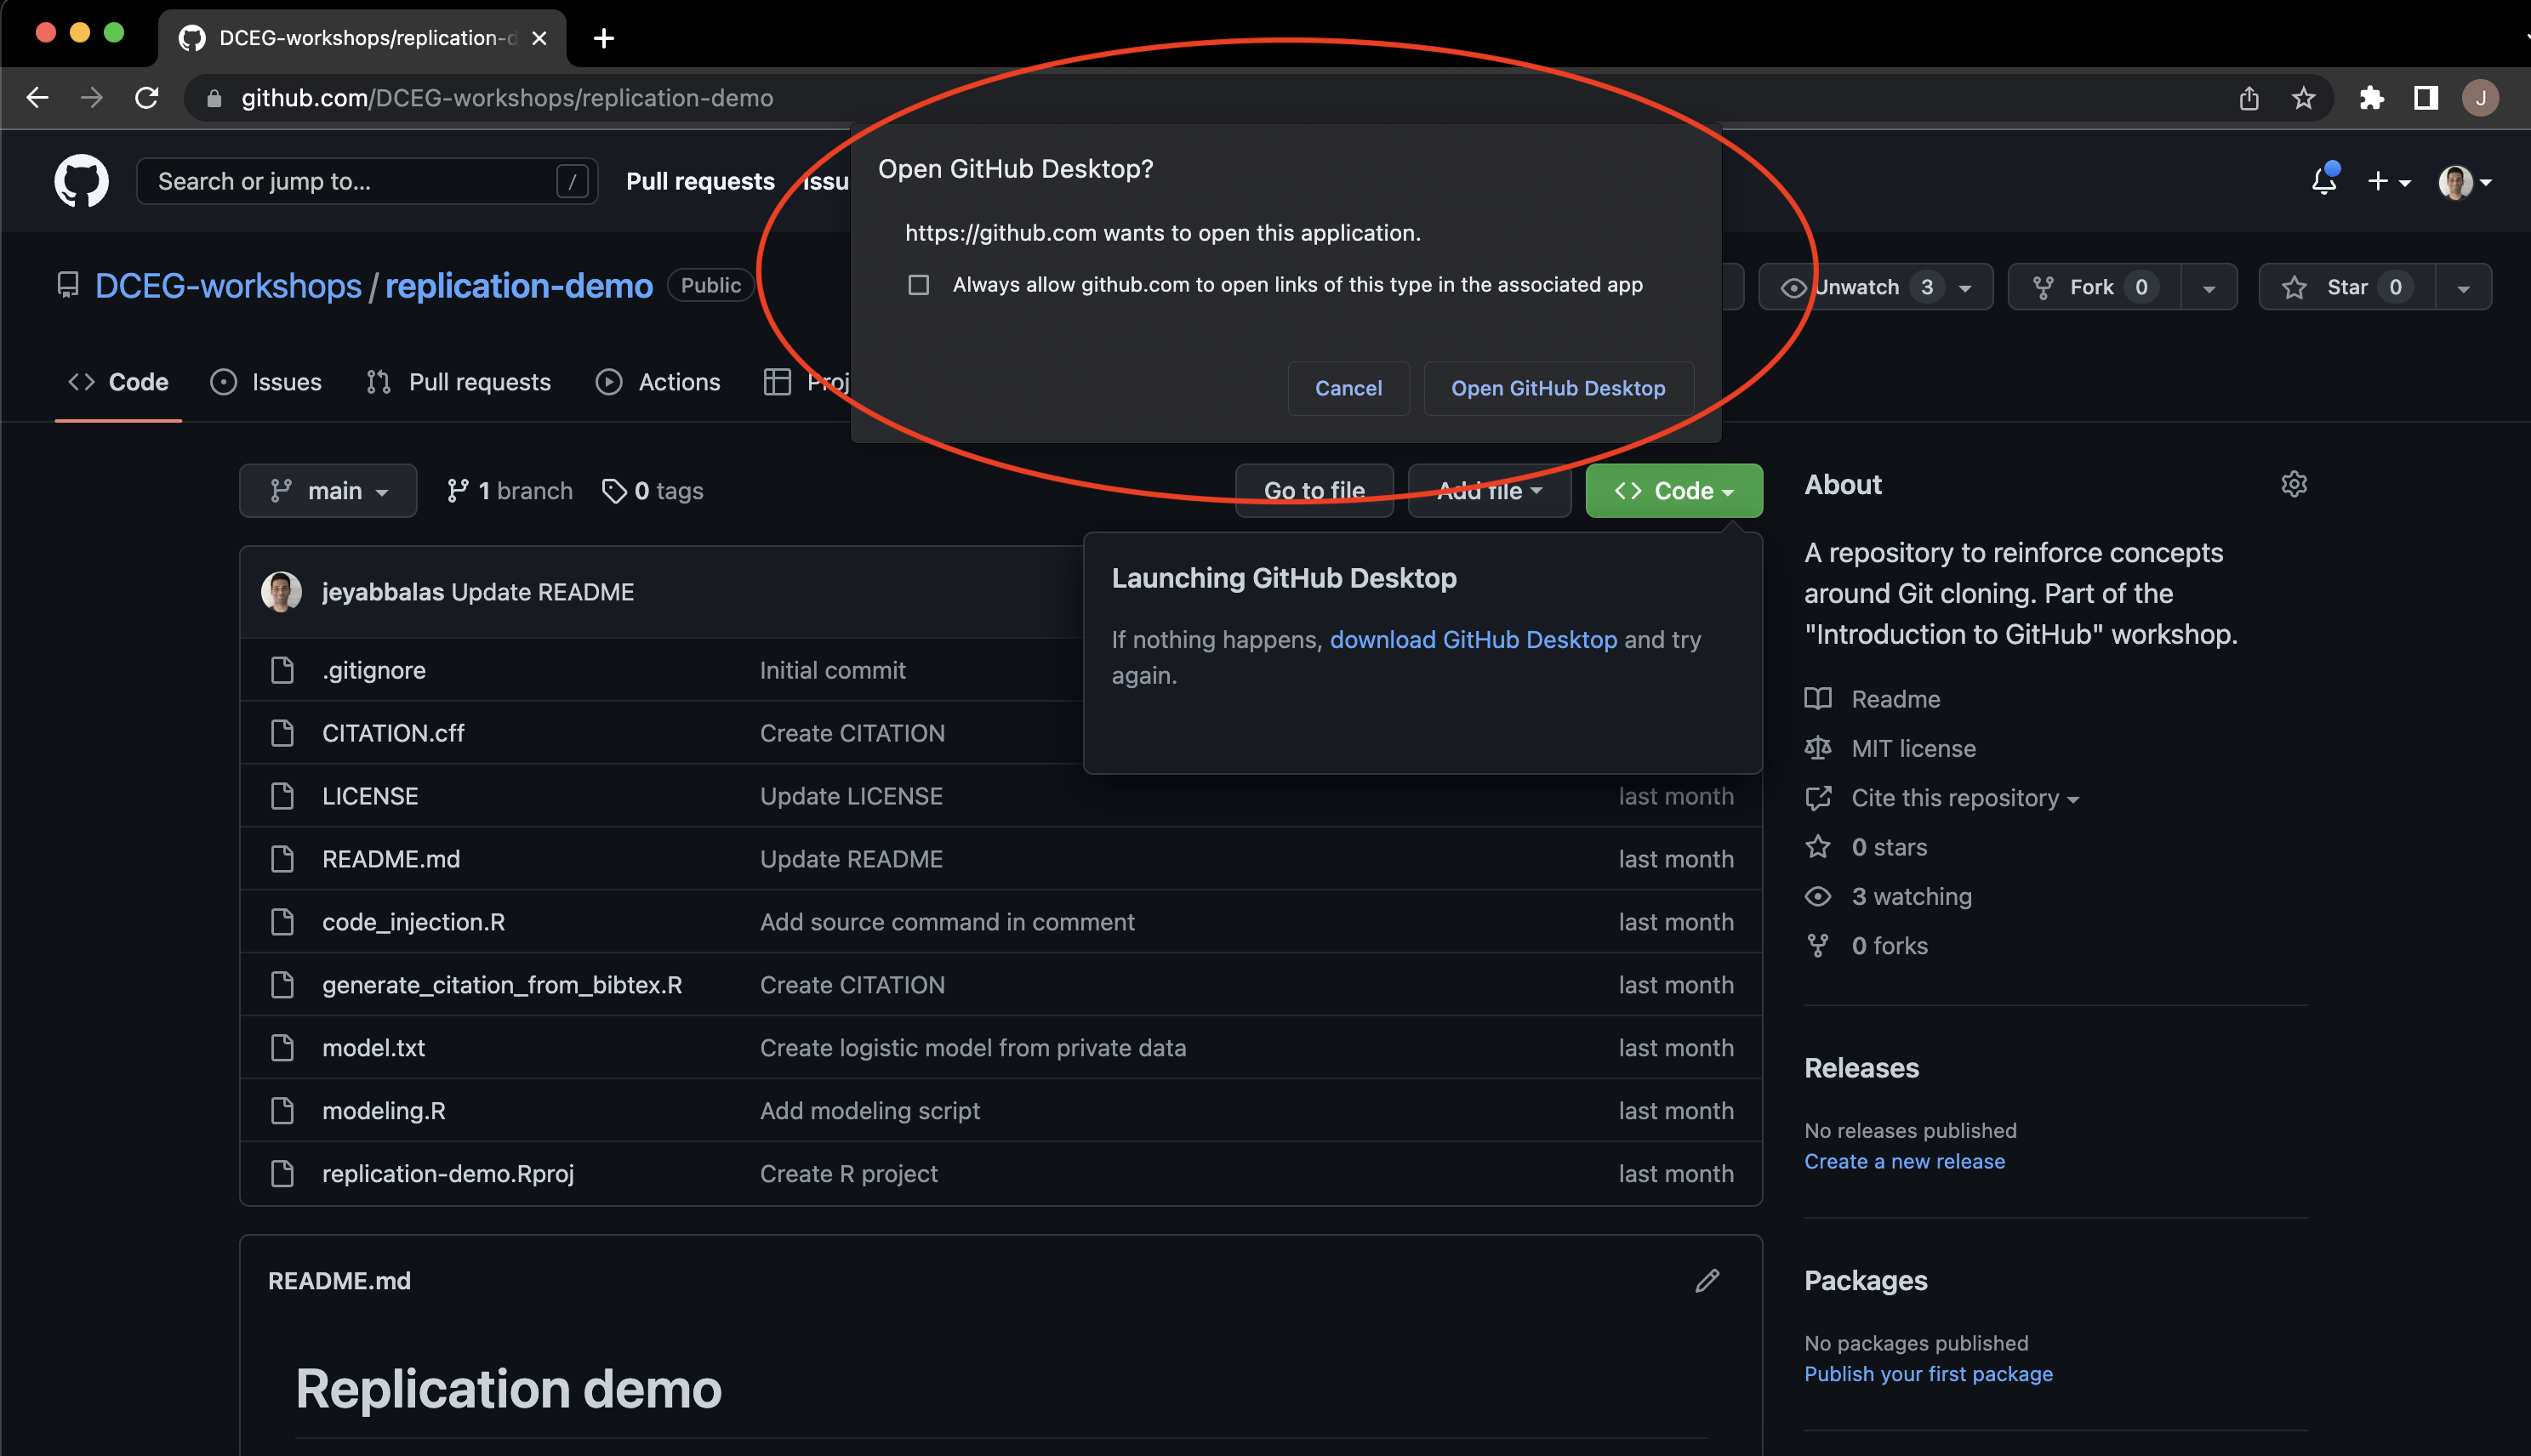Expand the Star lists arrow
The height and width of the screenshot is (1456, 2531).
point(2463,287)
